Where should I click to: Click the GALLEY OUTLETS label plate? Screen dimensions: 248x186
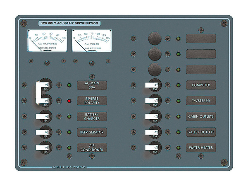click(201, 132)
